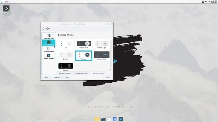The height and width of the screenshot is (122, 218).
Task: Click the Remove Theme button
Action: (98, 73)
